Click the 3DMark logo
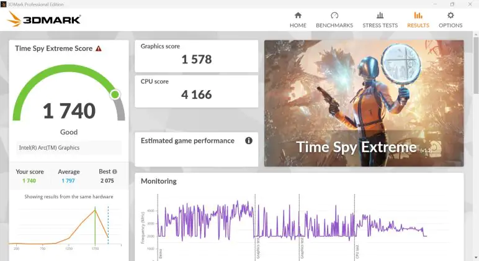Viewport: 479px width, 261px height. (x=43, y=19)
